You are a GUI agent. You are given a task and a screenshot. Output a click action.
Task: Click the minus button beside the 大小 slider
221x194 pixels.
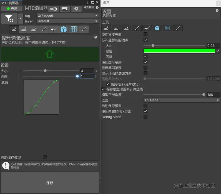pyautogui.click(x=19, y=71)
